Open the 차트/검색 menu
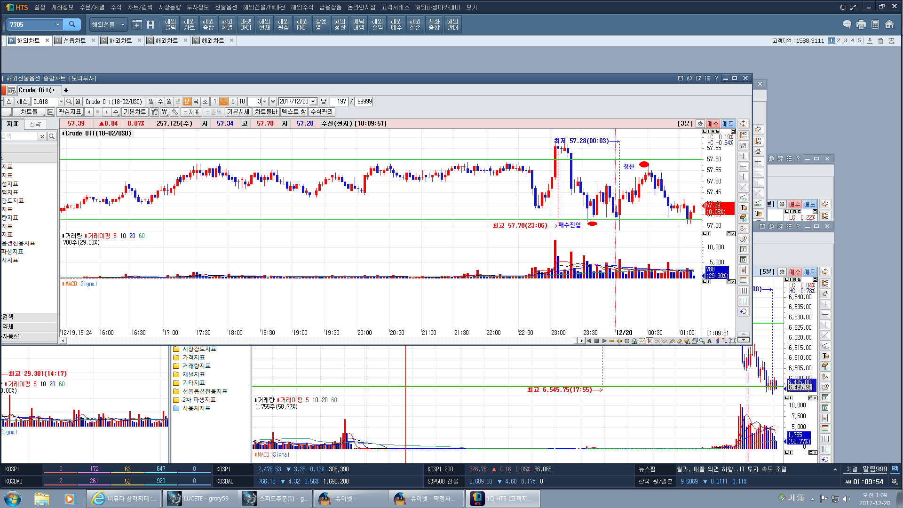Screen dimensions: 903x508 140,7
